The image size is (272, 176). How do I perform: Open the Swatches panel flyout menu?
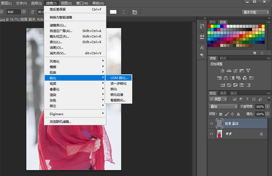pyautogui.click(x=268, y=22)
